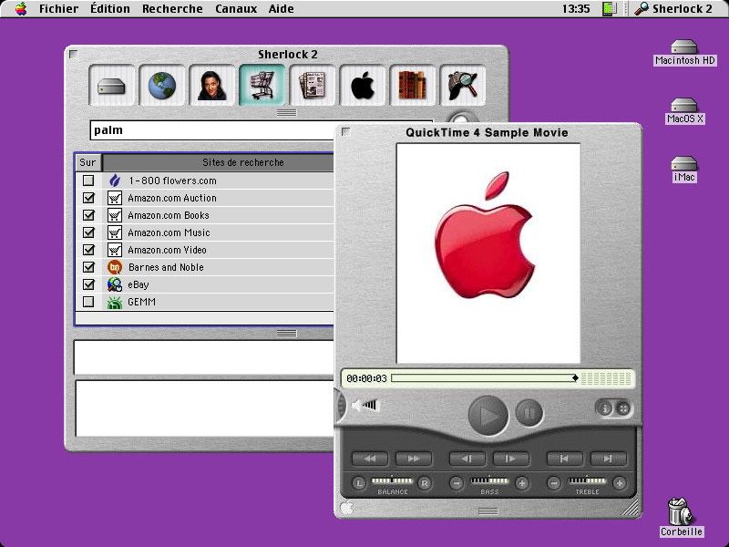Screen dimensions: 729x547
Task: Select the Reference books channel in Sherlock
Action: tap(413, 86)
